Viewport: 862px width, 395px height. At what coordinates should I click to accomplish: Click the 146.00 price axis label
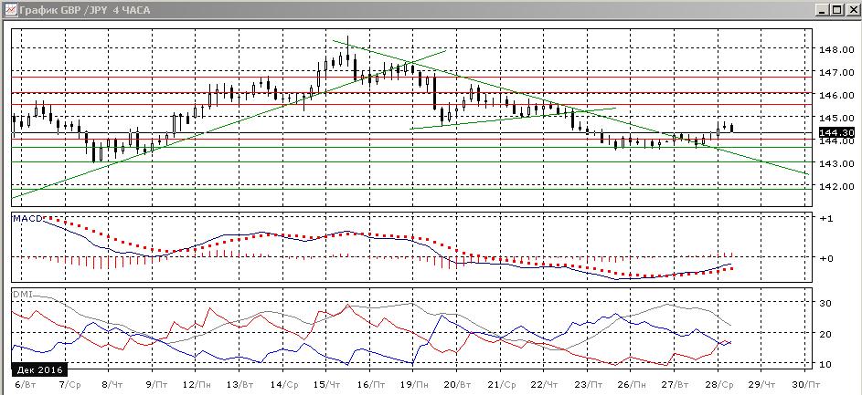(x=835, y=95)
